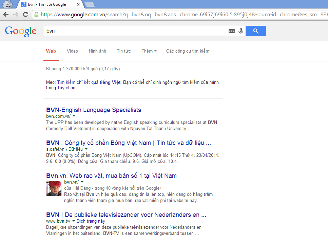328x244 pixels.
Task: Reload the page with refresh icon
Action: (x=25, y=15)
